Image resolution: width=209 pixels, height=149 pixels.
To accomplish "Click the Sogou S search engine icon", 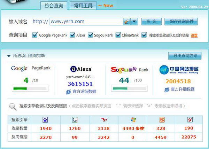I will [x=162, y=120].
